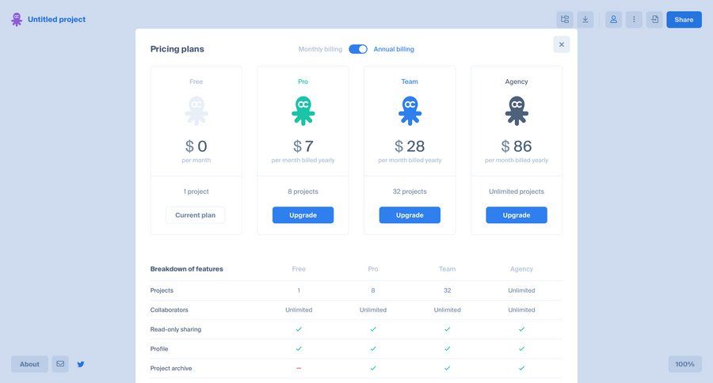Upgrade to the Team plan

pos(410,215)
